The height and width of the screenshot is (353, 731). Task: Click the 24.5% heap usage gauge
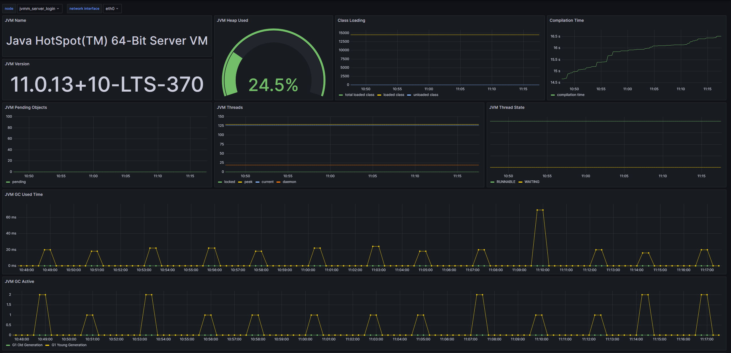coord(274,85)
